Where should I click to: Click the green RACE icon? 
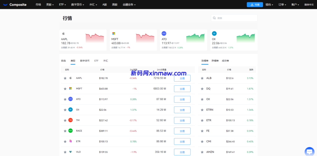pos(71,131)
